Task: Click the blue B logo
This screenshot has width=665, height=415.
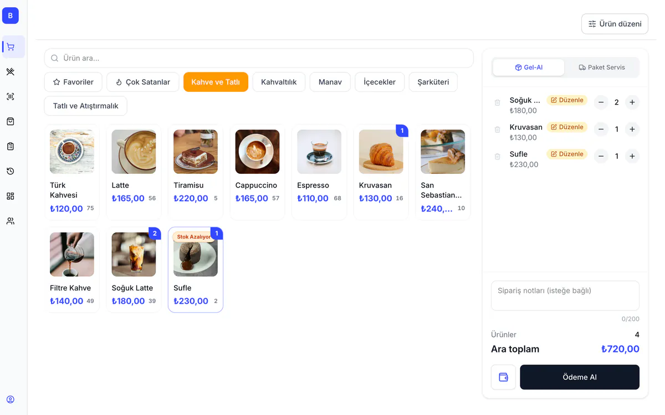Action: pos(11,15)
